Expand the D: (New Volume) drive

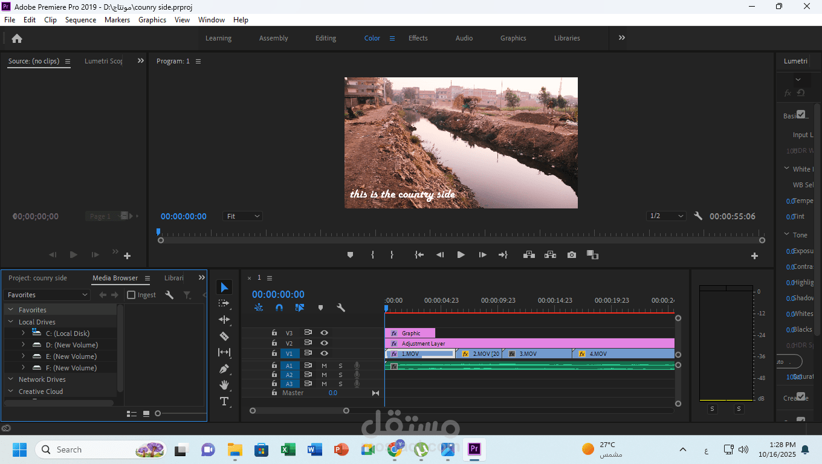23,344
